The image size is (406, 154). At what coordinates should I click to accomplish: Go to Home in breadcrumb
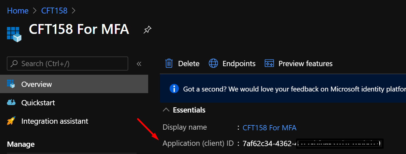coord(18,11)
